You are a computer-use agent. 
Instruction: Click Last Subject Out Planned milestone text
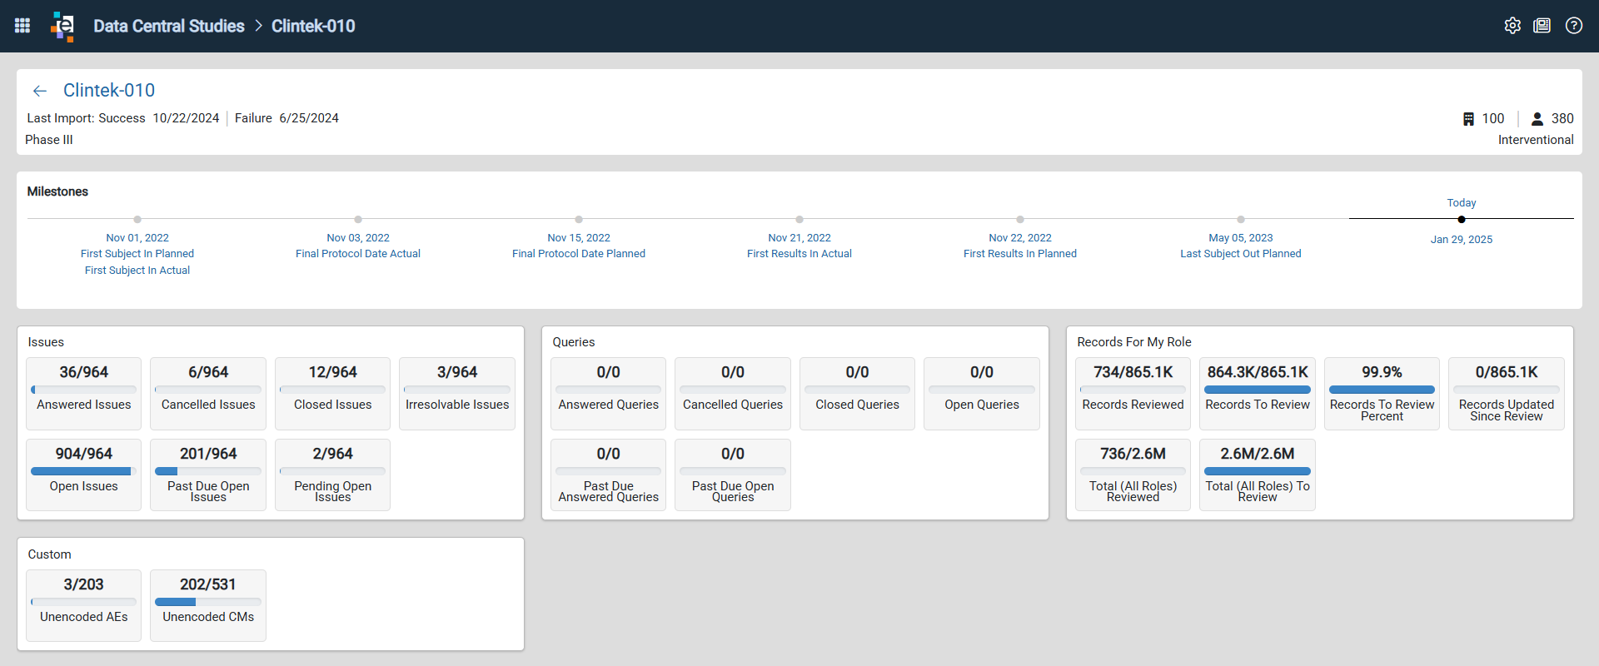(x=1241, y=254)
